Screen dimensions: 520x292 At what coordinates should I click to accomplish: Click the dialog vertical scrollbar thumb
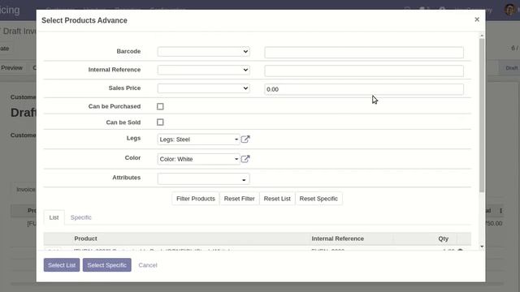(x=482, y=115)
